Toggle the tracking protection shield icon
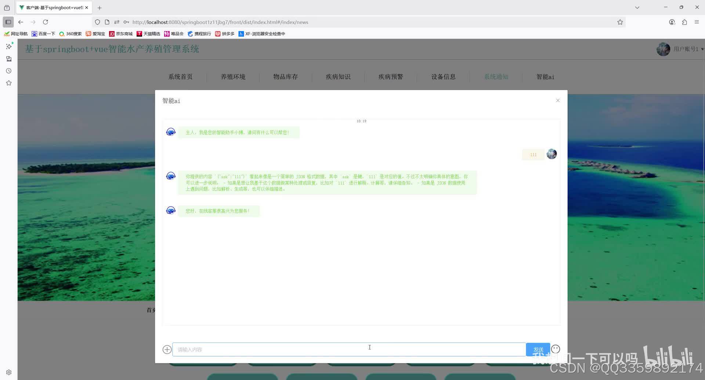The height and width of the screenshot is (380, 705). 97,22
